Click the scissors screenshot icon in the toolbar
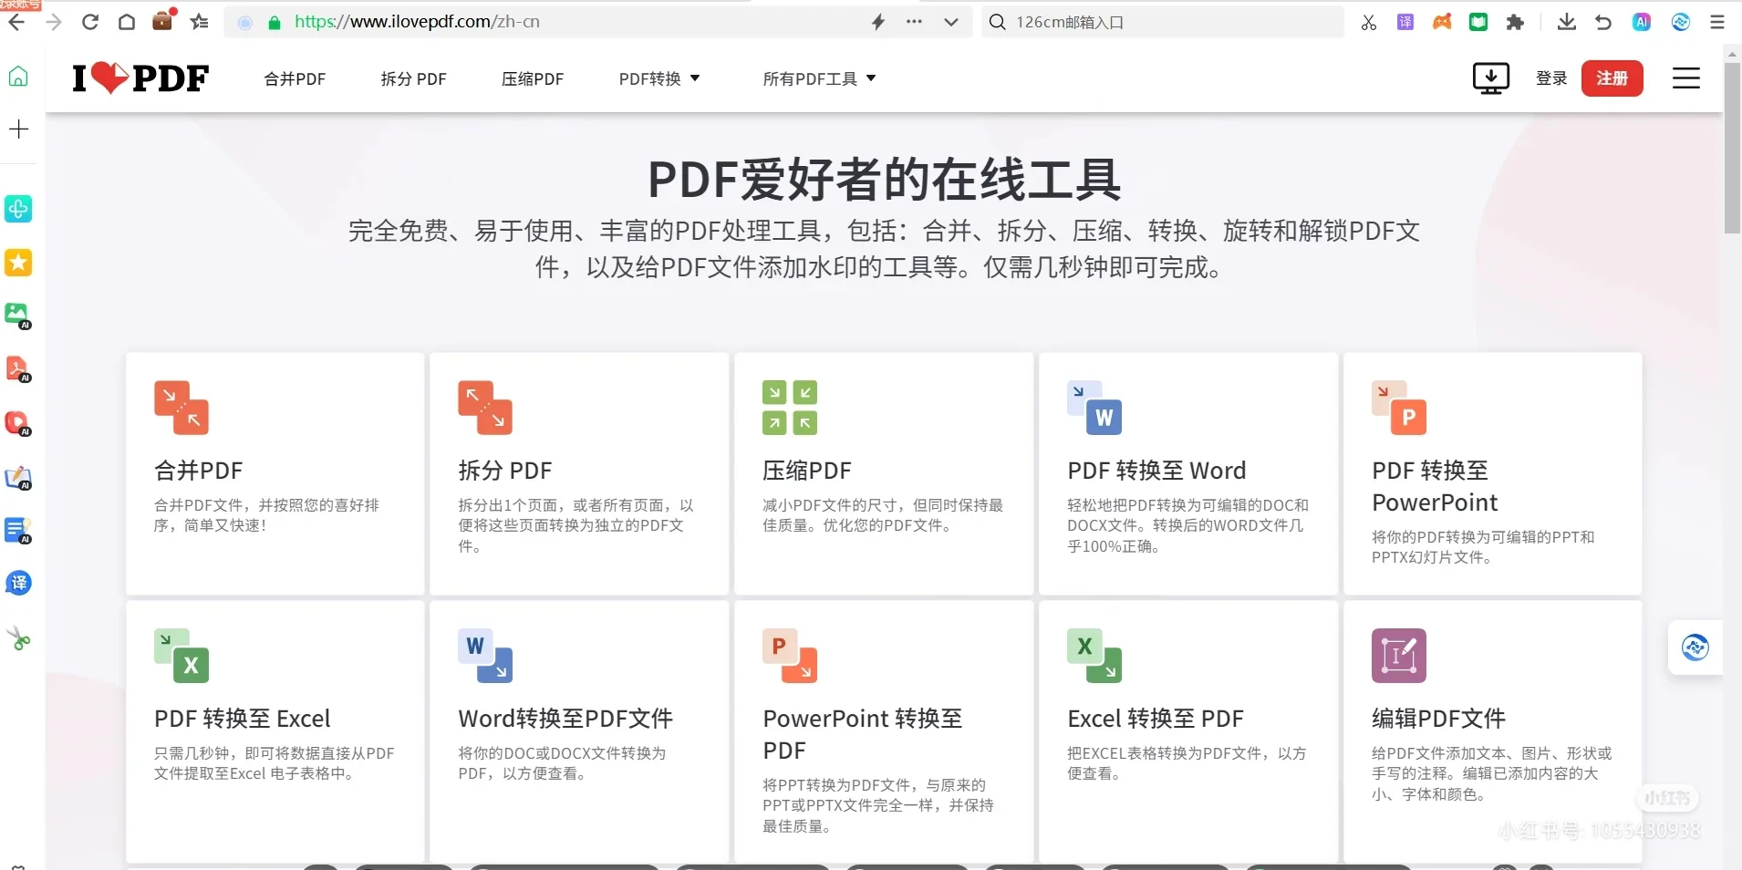The width and height of the screenshot is (1742, 870). (x=1367, y=21)
